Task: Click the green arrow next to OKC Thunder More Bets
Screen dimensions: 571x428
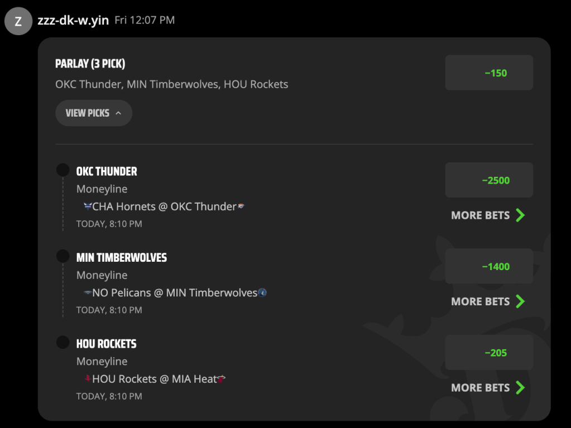Action: click(520, 215)
